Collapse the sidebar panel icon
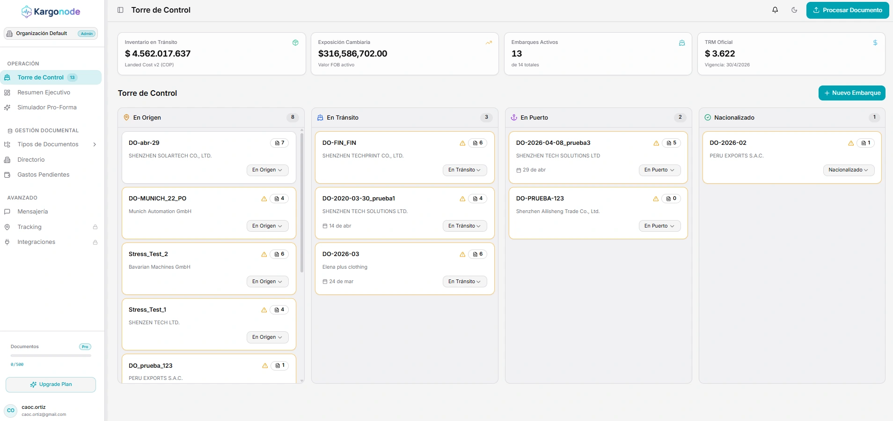The image size is (893, 421). (120, 10)
